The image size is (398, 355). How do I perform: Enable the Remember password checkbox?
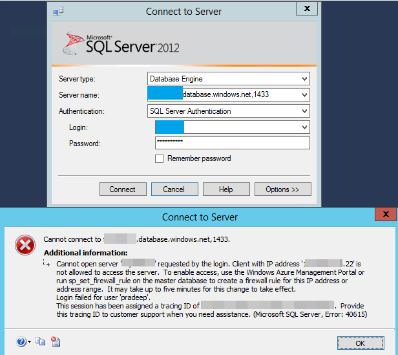tap(159, 159)
